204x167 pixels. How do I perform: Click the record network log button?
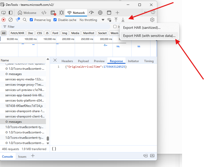(4, 20)
